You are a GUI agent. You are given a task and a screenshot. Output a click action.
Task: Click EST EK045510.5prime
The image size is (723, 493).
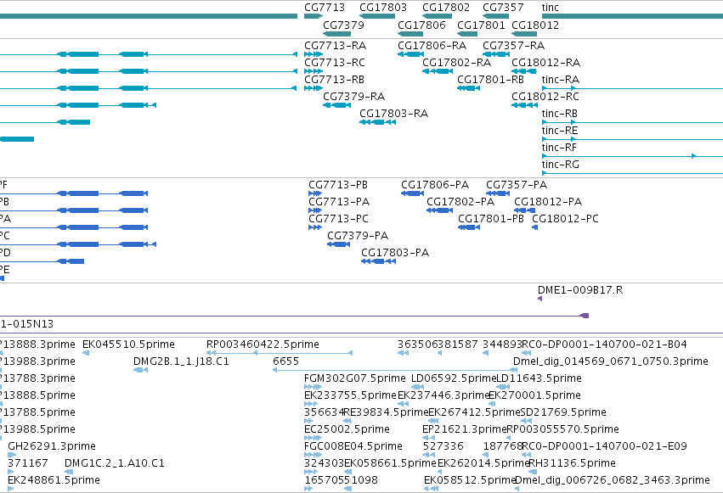click(86, 353)
